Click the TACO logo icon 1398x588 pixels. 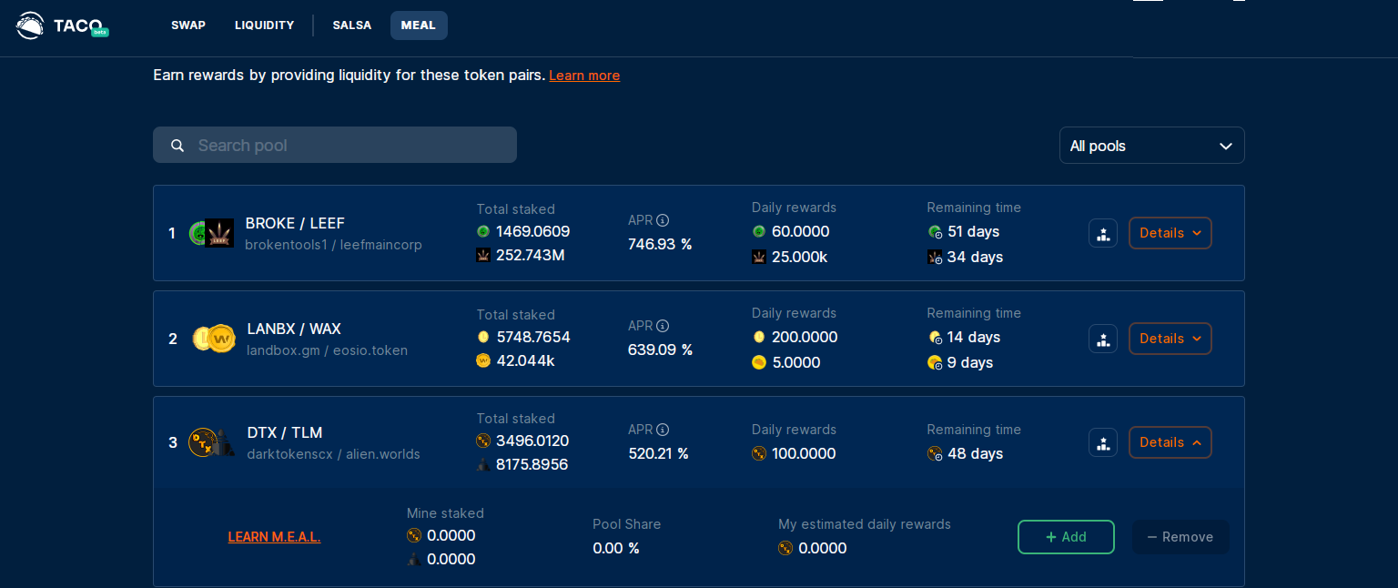(30, 25)
